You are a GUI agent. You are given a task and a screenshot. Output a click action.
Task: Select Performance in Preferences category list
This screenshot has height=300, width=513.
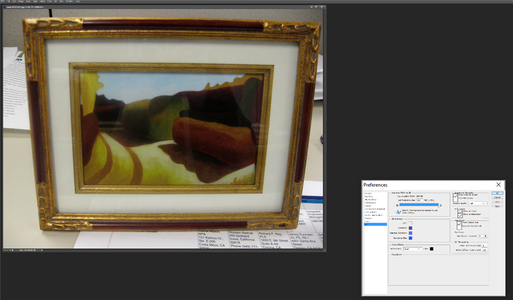[x=370, y=203]
